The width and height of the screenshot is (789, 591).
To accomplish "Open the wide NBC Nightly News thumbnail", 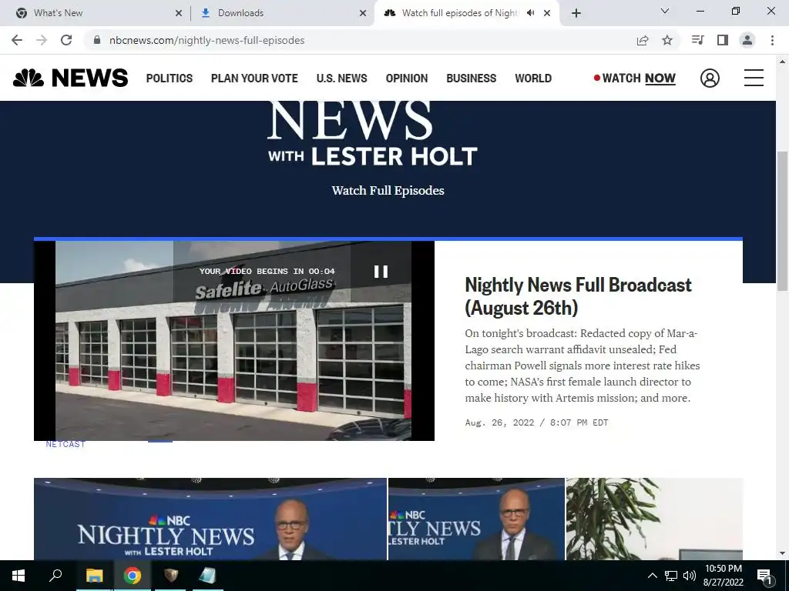I will click(x=210, y=519).
